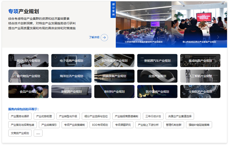Open the 现代物流产业规划 card

pyautogui.click(x=29, y=76)
